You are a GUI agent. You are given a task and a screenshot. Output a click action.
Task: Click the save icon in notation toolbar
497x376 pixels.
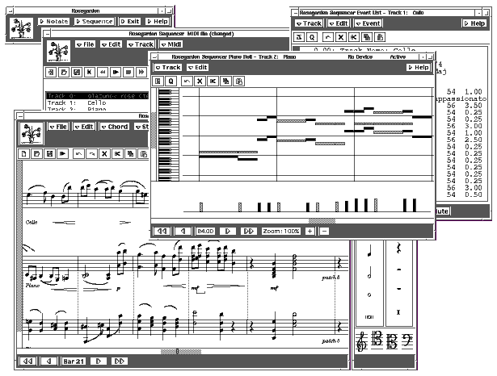pos(49,154)
